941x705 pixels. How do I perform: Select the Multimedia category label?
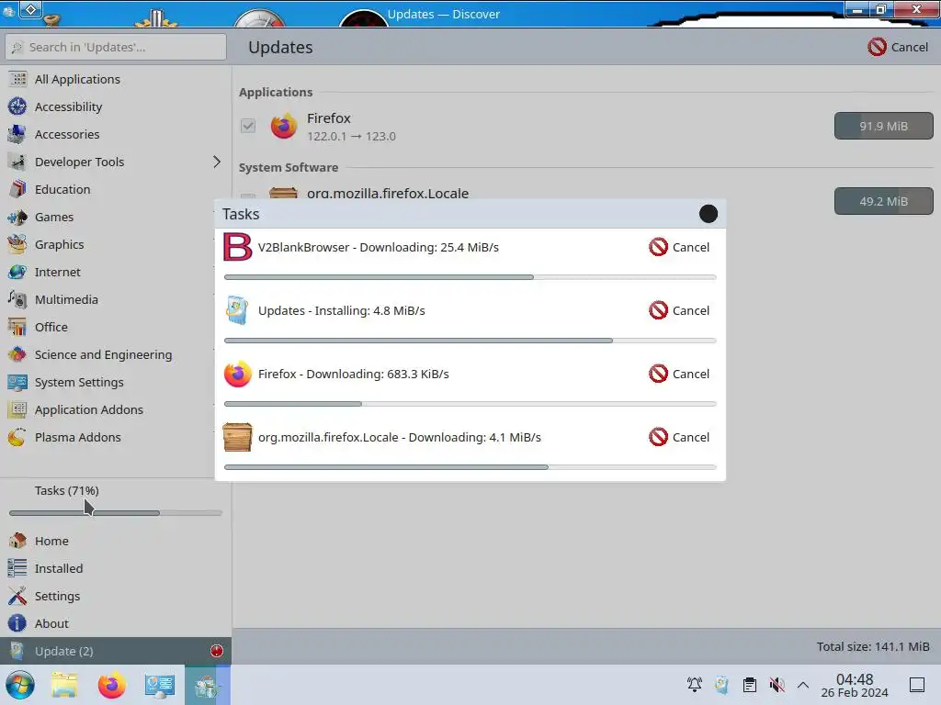(x=66, y=300)
